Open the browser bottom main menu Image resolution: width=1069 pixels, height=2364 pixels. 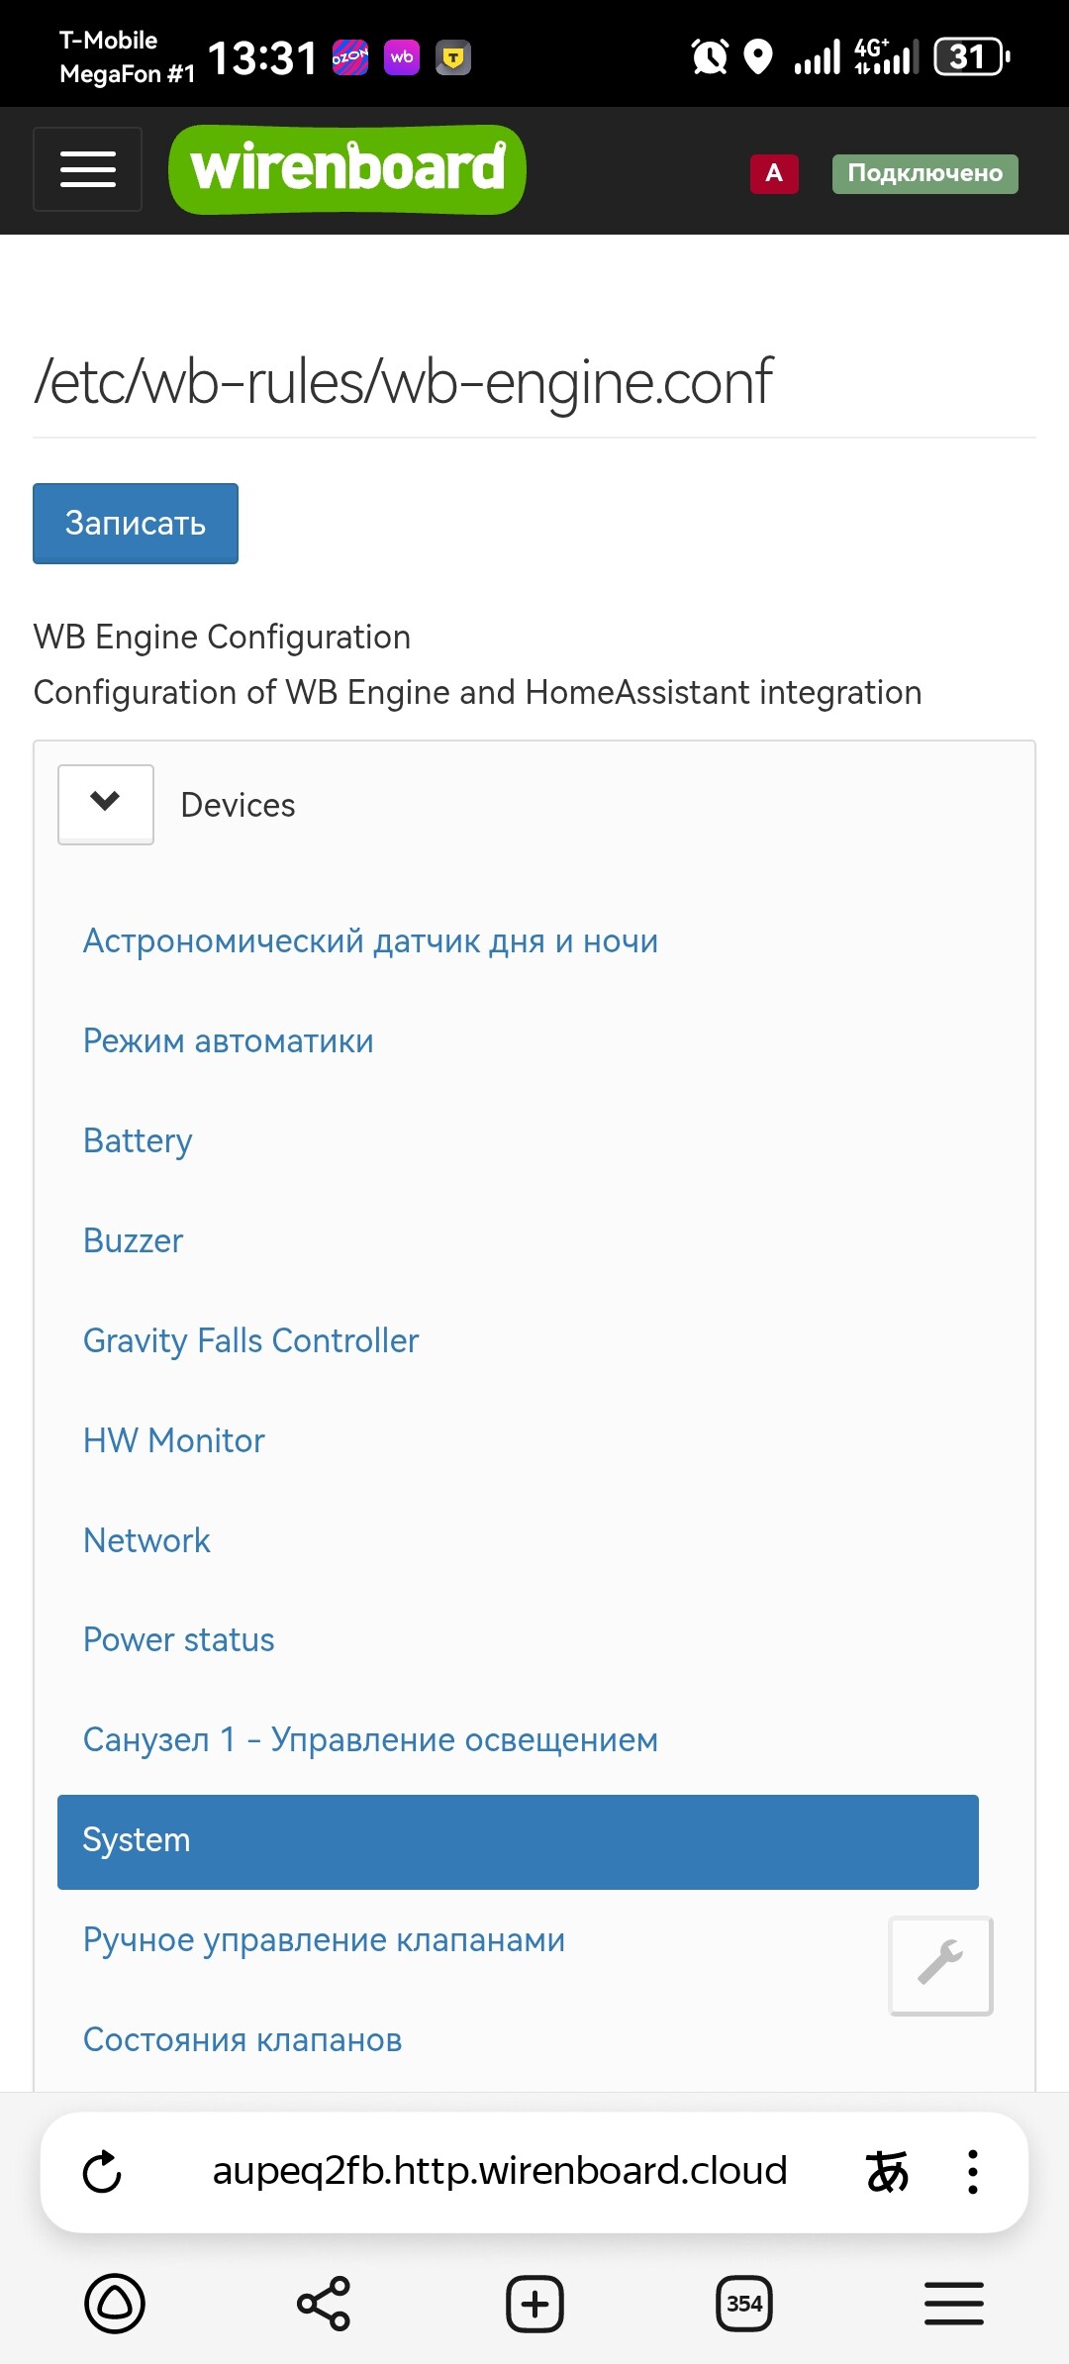pyautogui.click(x=954, y=2304)
